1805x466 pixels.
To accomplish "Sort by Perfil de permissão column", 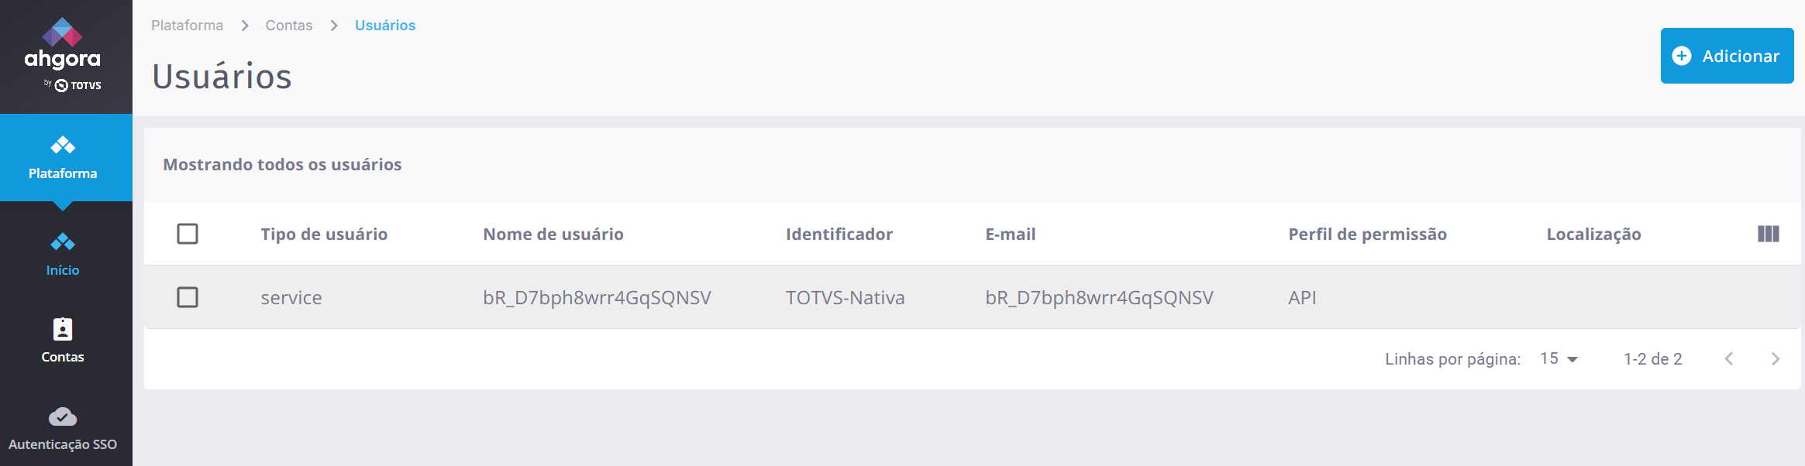I will click(x=1367, y=234).
